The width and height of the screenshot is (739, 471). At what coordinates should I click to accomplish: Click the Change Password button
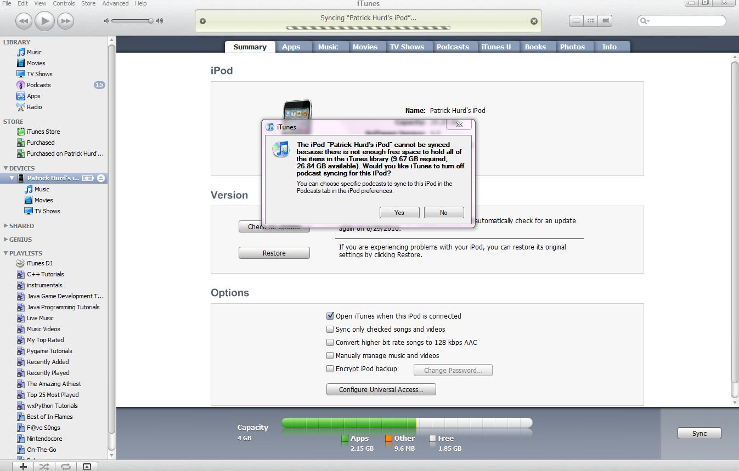pos(453,371)
